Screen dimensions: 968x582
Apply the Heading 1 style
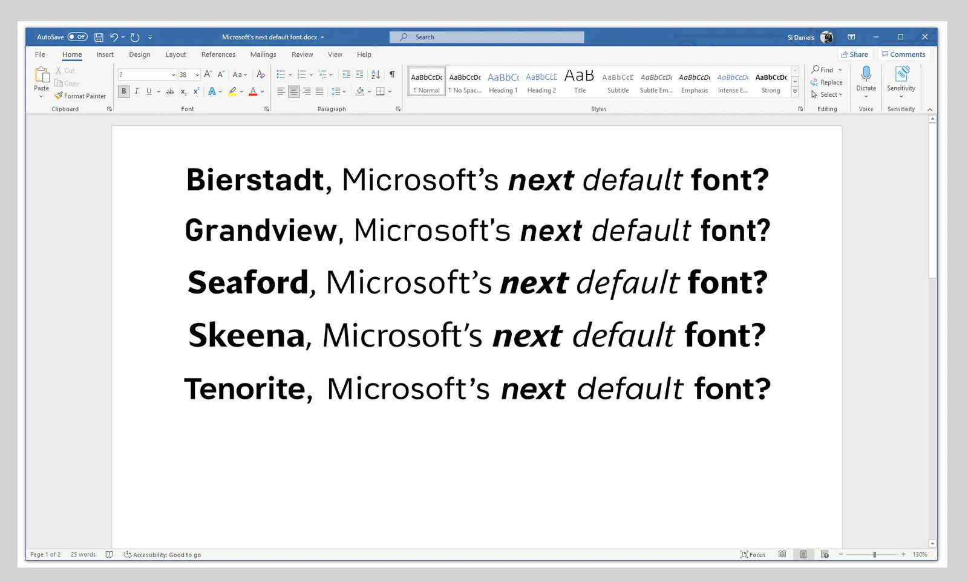503,82
